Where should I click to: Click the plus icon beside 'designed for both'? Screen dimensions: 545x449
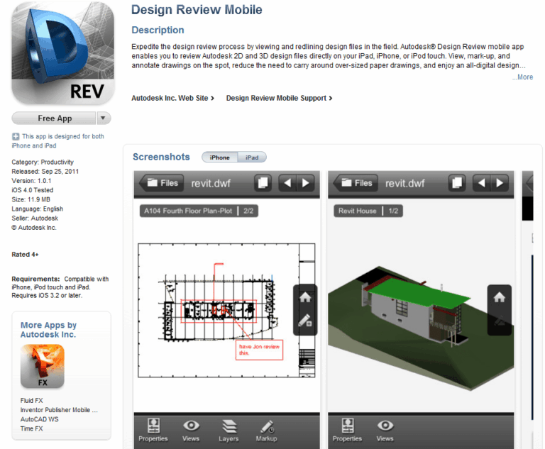[16, 136]
